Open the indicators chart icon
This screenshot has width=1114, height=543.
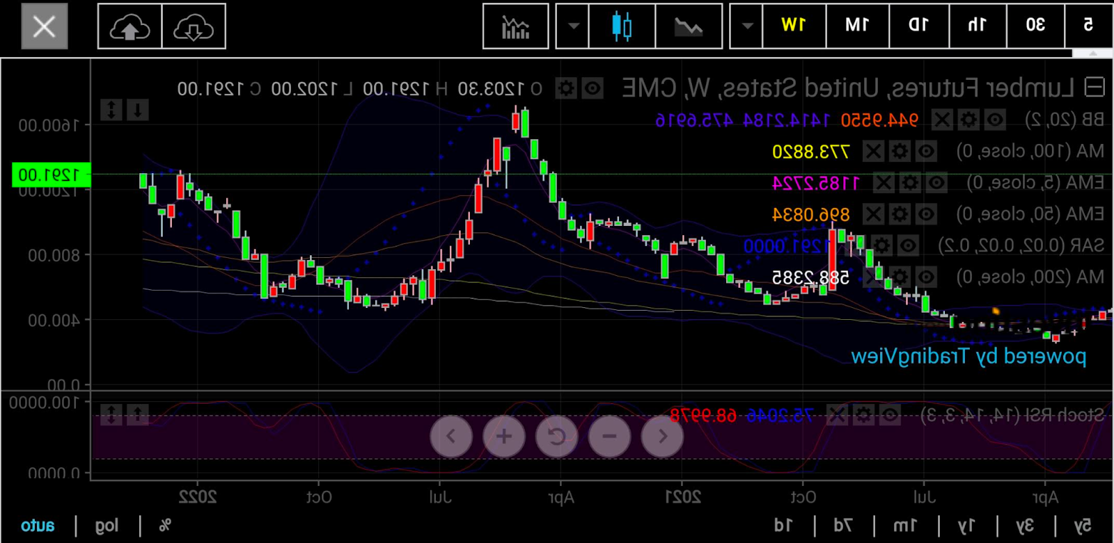pos(516,26)
